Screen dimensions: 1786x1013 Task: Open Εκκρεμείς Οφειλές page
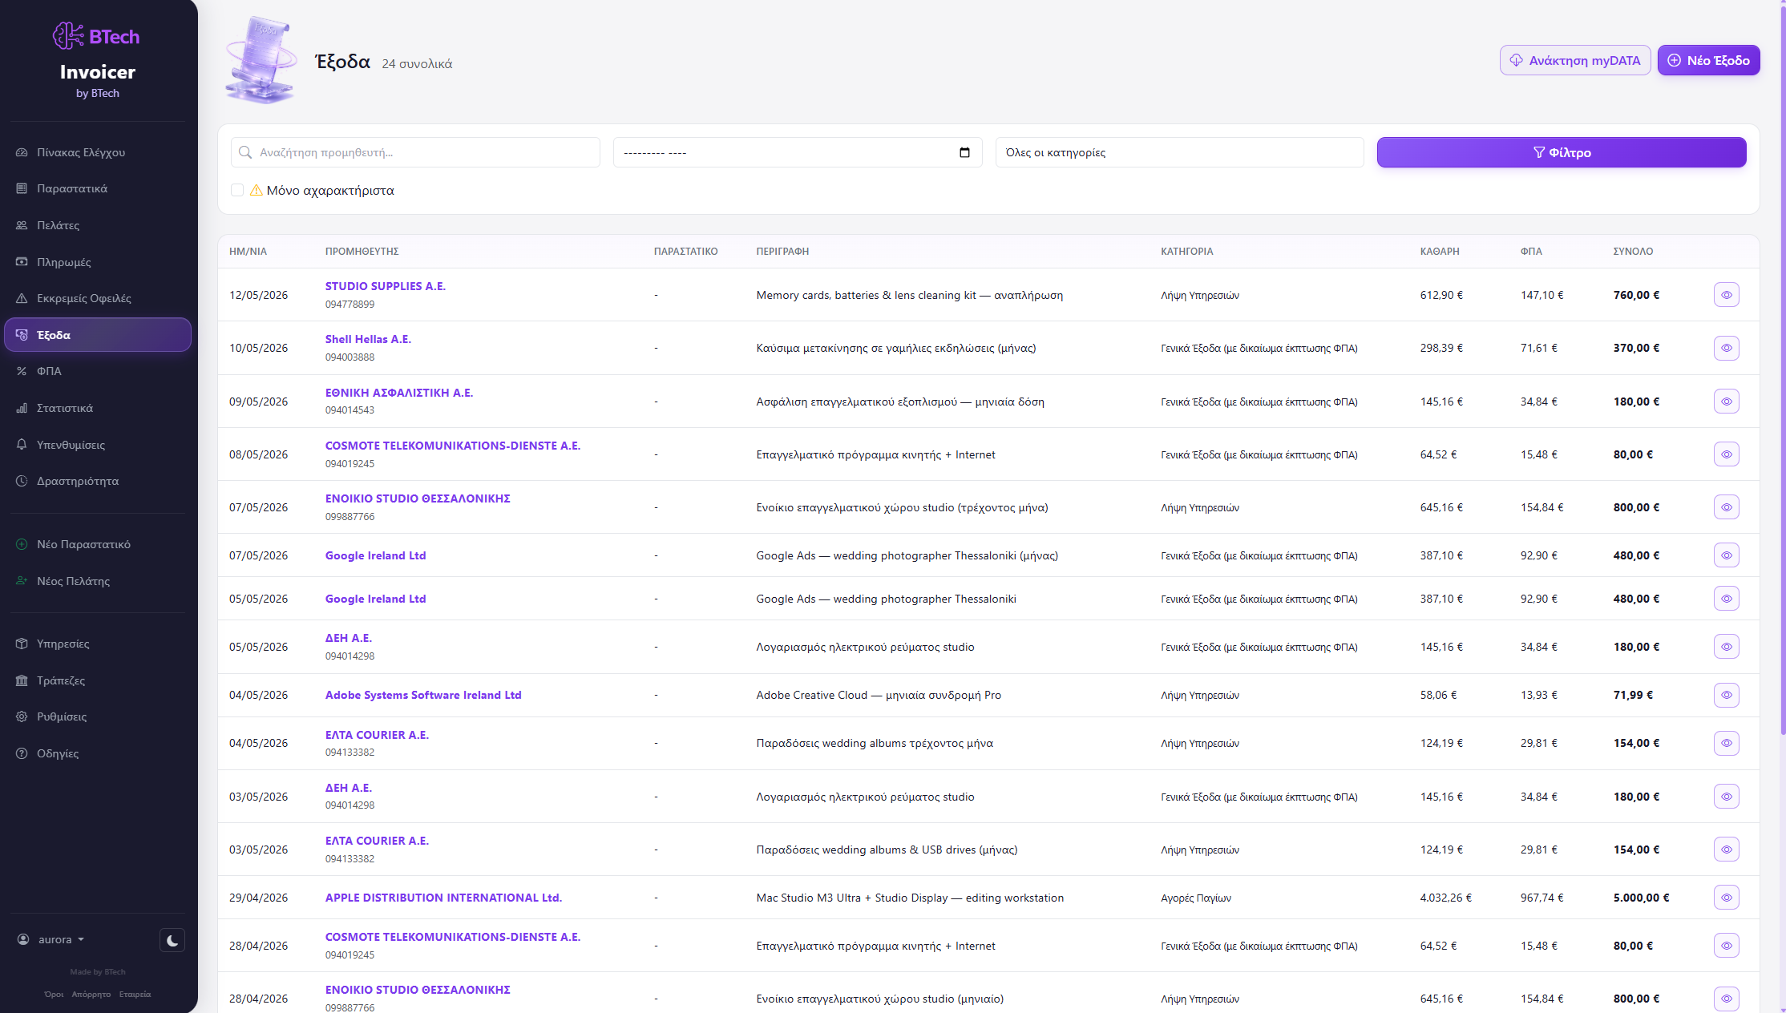98,298
